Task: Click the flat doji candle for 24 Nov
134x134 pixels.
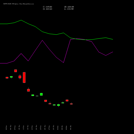Action: (37, 96)
